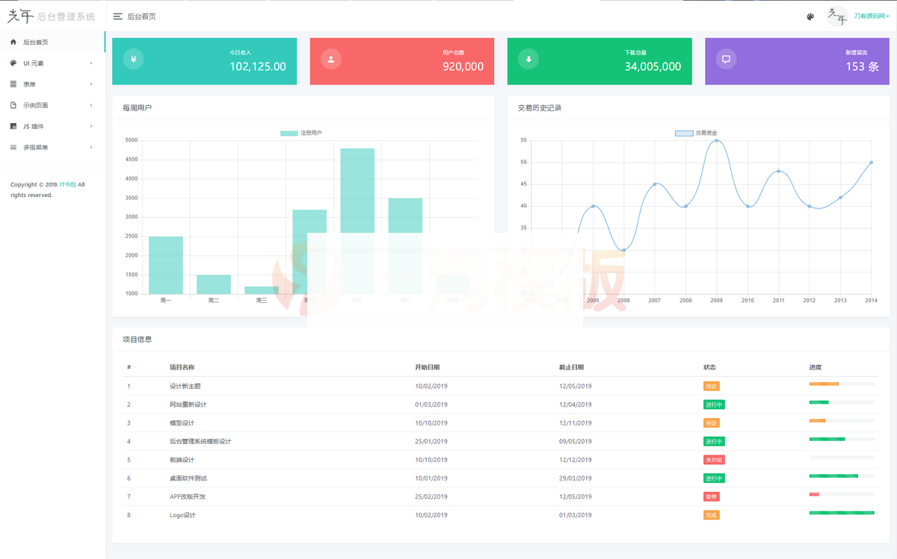The width and height of the screenshot is (897, 559).
Task: Open the theme palette icon in header
Action: click(810, 16)
